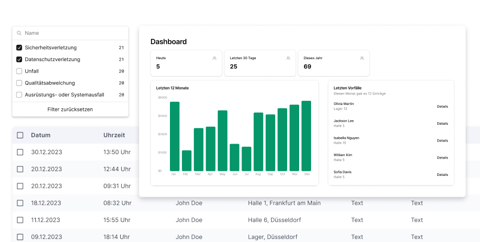Click the 08:32 Uhr time cell
The width and height of the screenshot is (480, 242).
click(x=118, y=203)
